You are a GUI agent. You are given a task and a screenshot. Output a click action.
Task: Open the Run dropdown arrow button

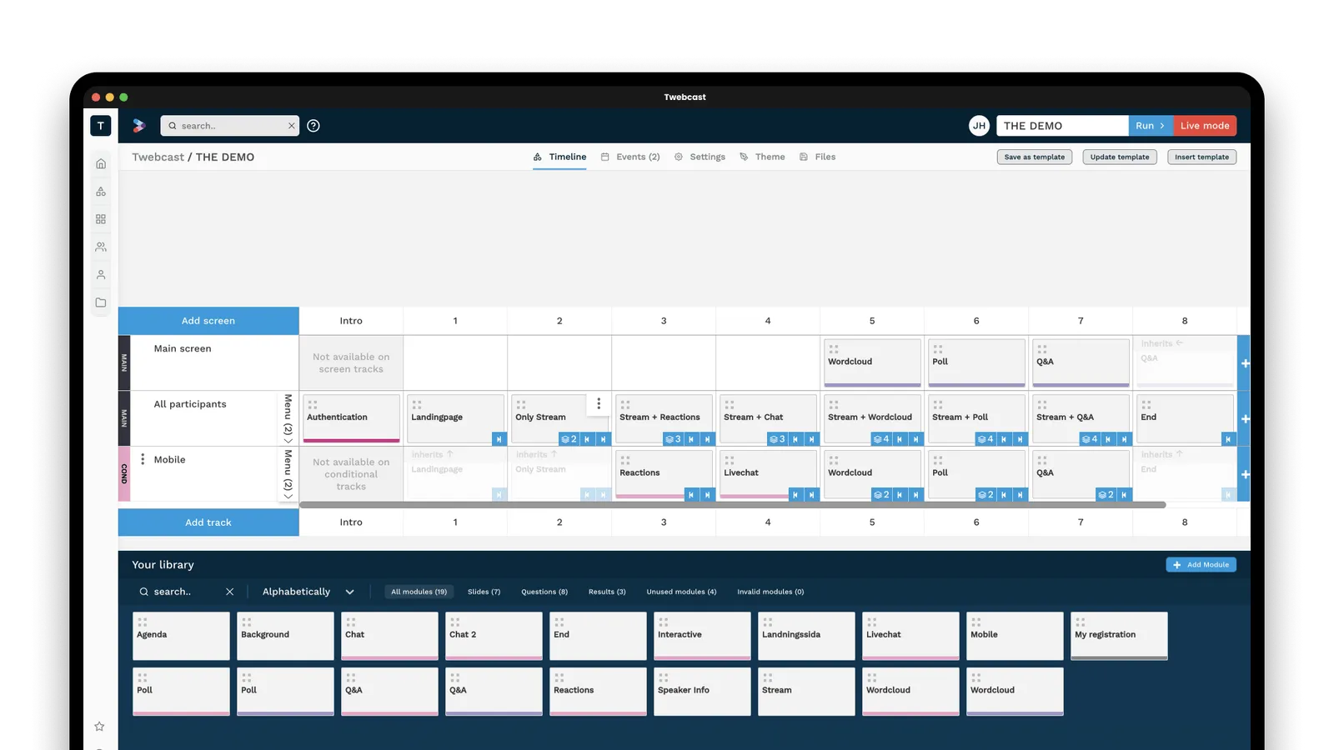coord(1151,126)
